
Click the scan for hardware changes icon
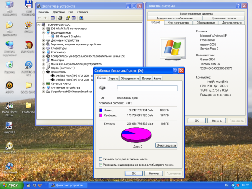point(81,18)
